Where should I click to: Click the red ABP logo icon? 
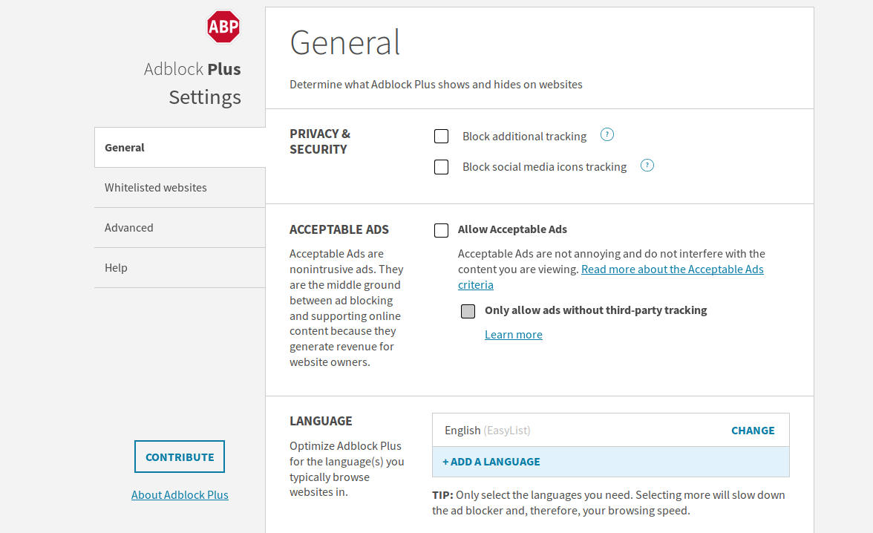click(x=223, y=27)
